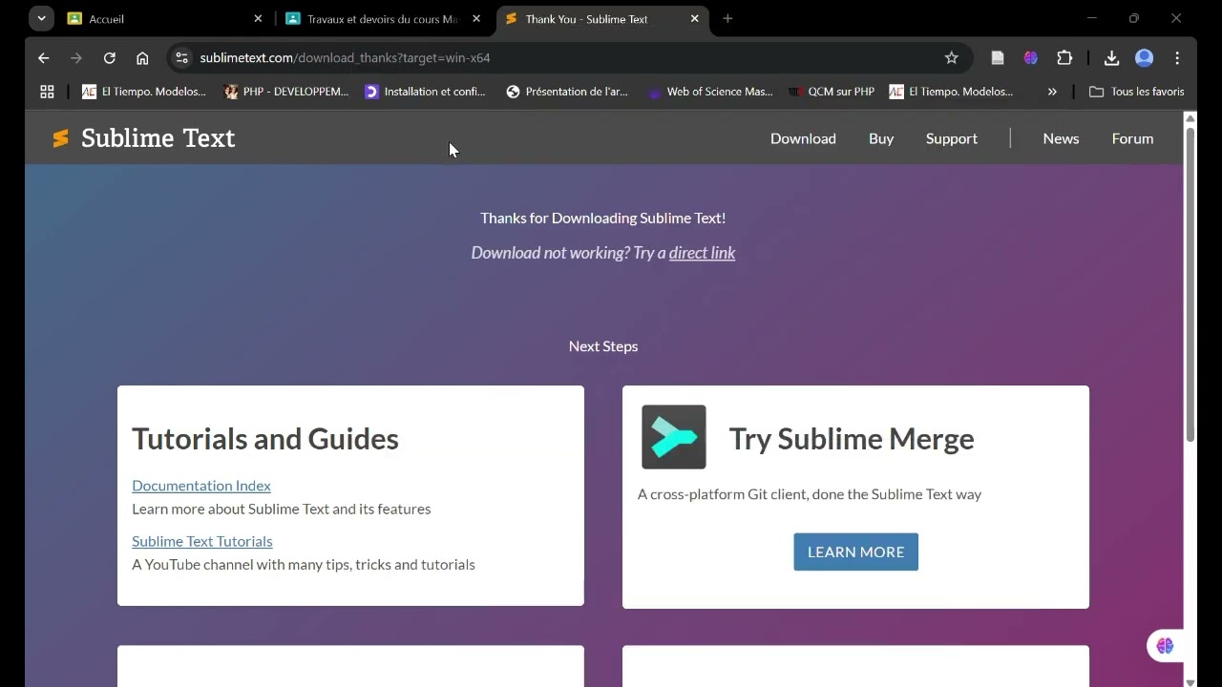Open Chrome's three-dot menu
The height and width of the screenshot is (687, 1222).
[x=1178, y=58]
